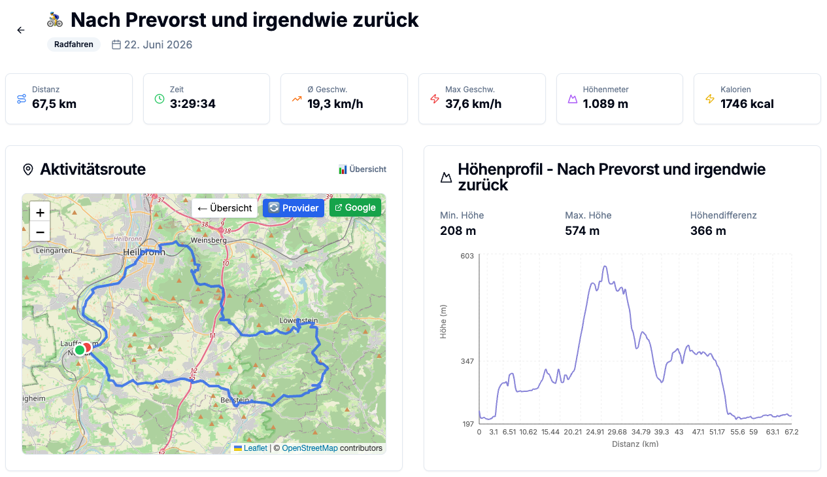Click the green start marker on map
Screen dimensions: 827x477
[80, 350]
